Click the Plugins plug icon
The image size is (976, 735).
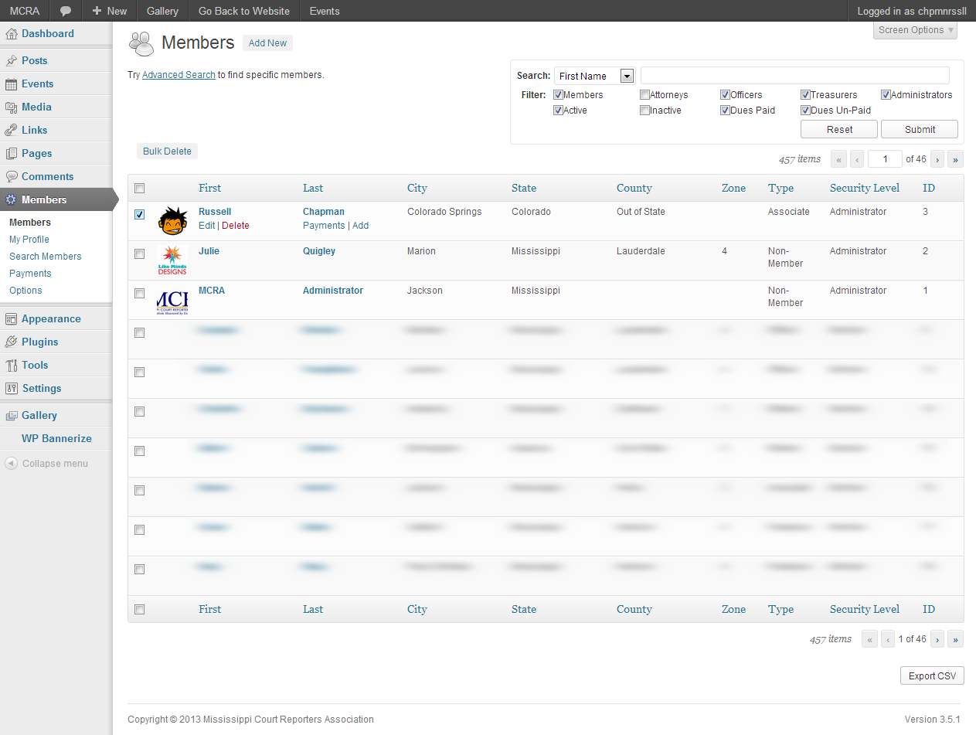pos(11,342)
